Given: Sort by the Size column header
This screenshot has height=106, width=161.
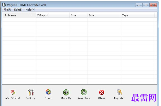Looking at the screenshot, I should [x=79, y=15].
